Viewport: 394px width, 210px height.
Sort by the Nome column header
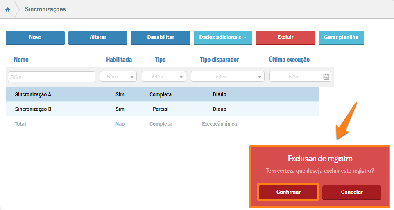pyautogui.click(x=21, y=60)
